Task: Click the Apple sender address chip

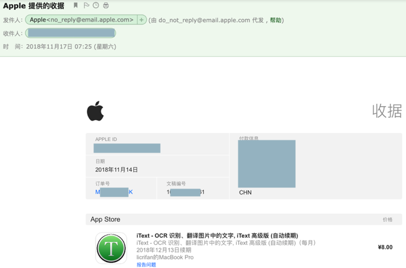Action: 81,20
